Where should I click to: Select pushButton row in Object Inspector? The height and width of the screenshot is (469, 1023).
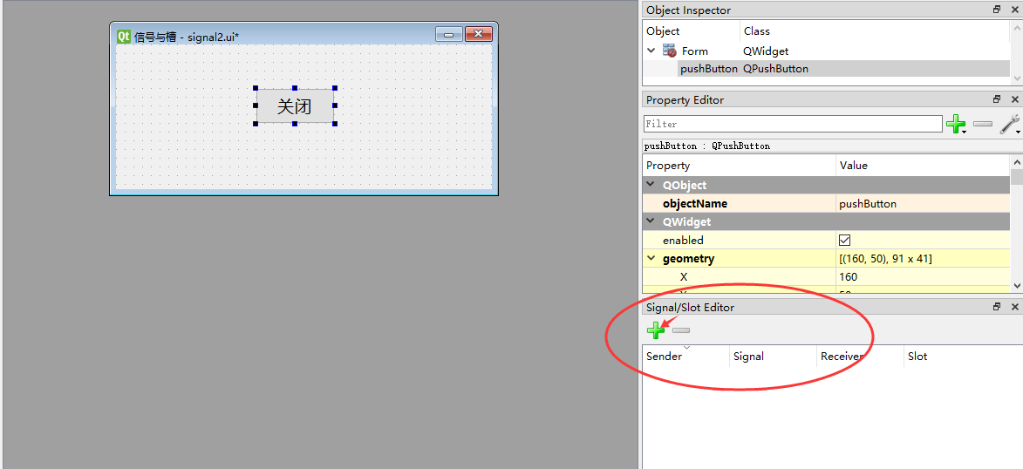click(x=827, y=69)
